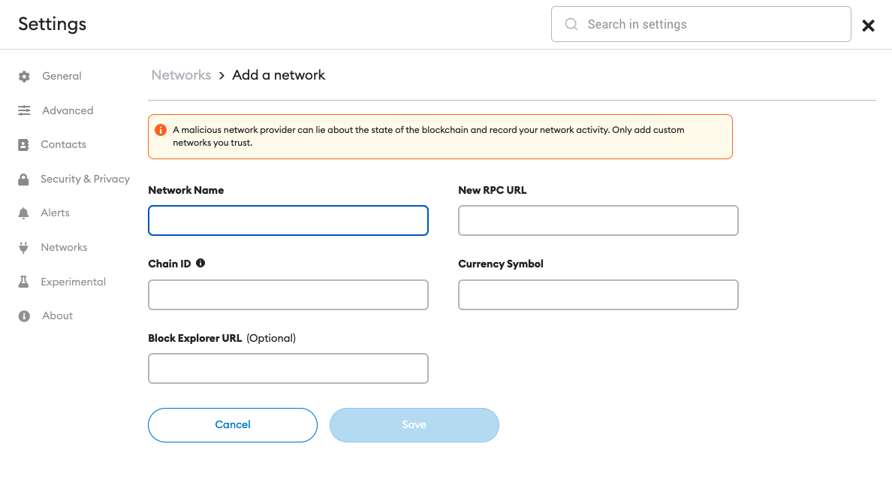
Task: Click the Advanced sliders icon
Action: [x=24, y=110]
